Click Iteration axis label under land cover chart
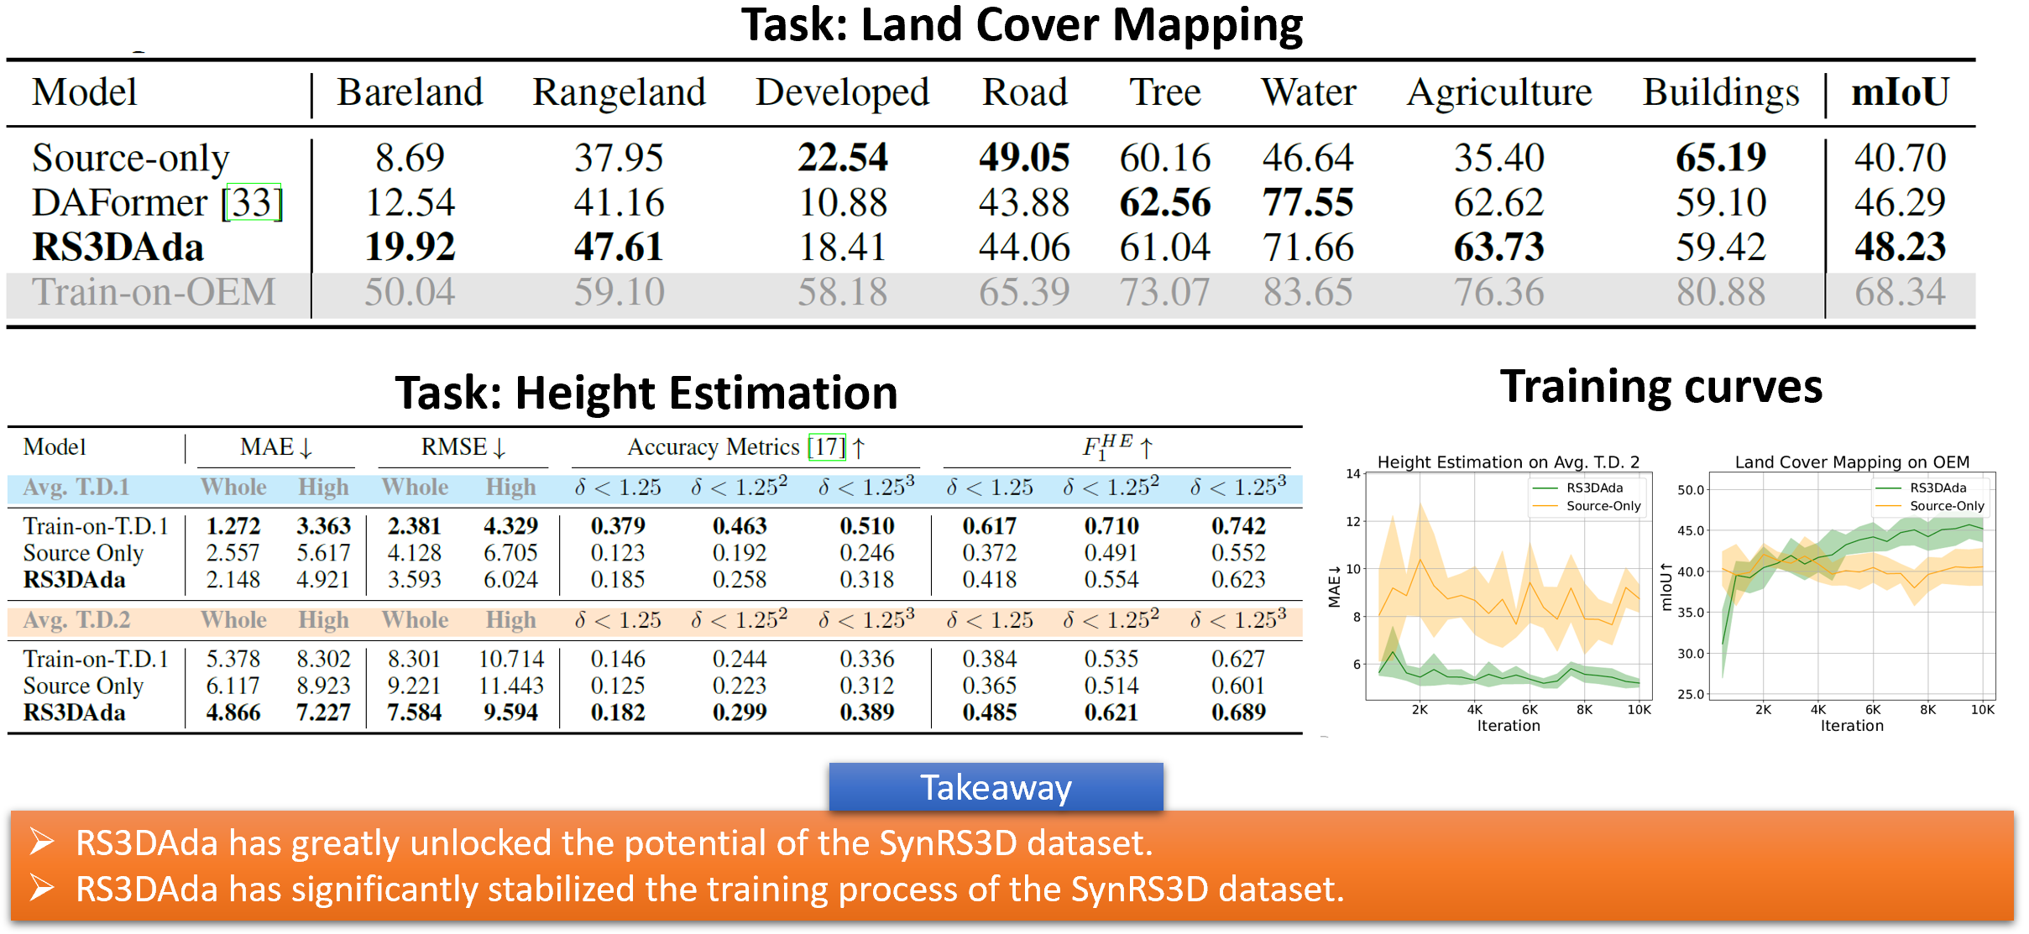The width and height of the screenshot is (2029, 934). click(1852, 726)
